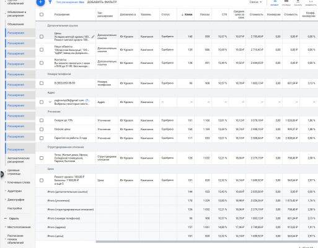
Task: Check the 'Цены' sitelink row checkbox
Action: tap(42, 37)
